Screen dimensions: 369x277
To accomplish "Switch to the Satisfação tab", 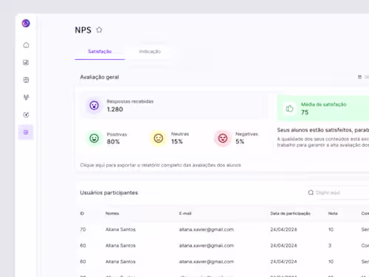I will tap(100, 52).
